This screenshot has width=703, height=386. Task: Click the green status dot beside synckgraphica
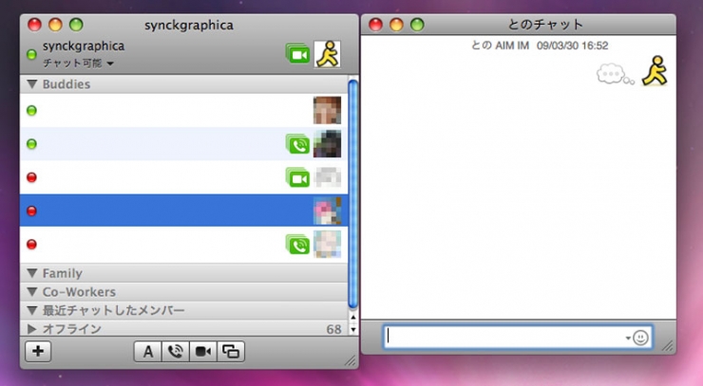(31, 55)
